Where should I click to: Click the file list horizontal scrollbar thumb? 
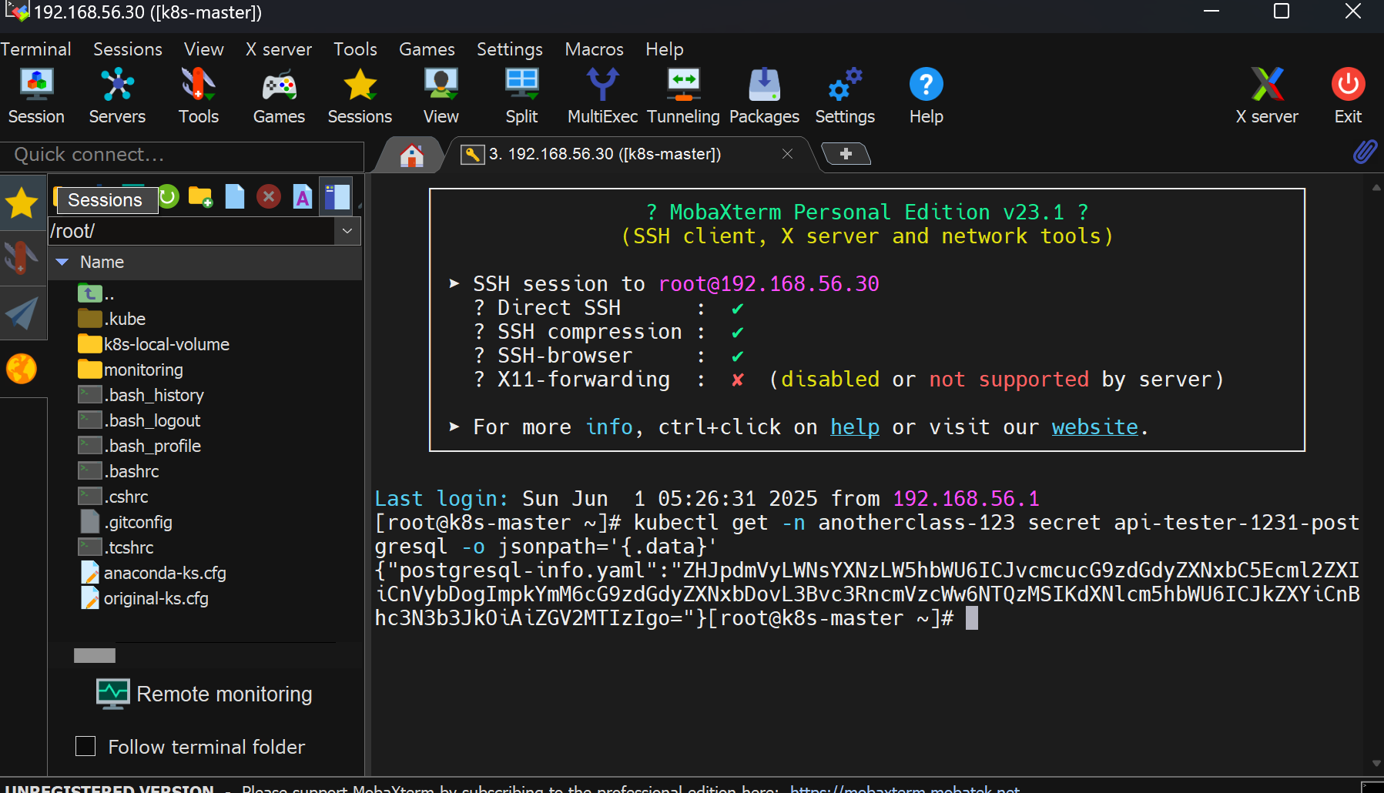[95, 655]
